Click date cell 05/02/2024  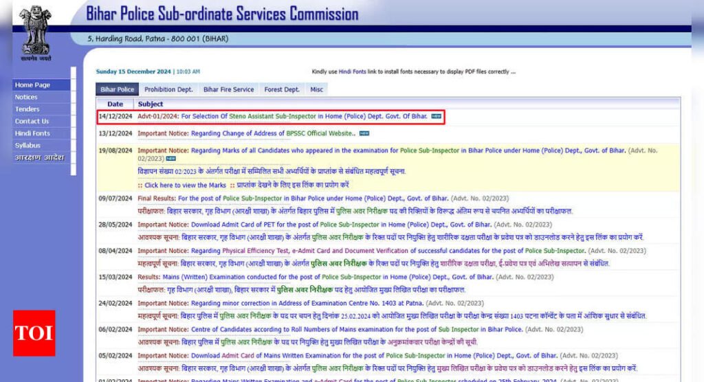pyautogui.click(x=115, y=355)
